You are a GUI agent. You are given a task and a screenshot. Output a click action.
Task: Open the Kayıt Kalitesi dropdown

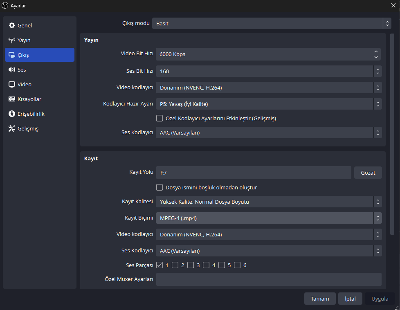(x=268, y=202)
